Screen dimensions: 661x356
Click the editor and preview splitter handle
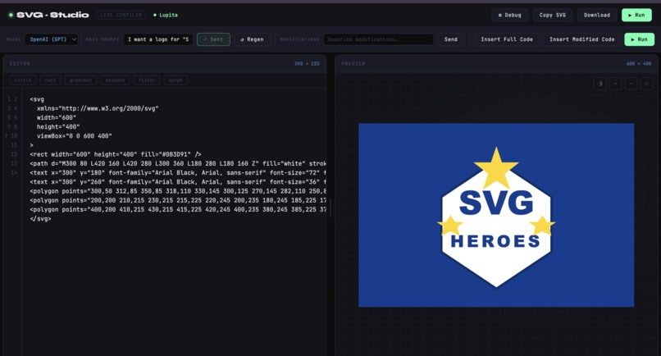click(330, 208)
